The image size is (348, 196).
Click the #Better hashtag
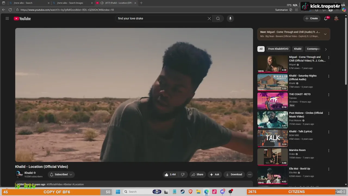(67, 185)
